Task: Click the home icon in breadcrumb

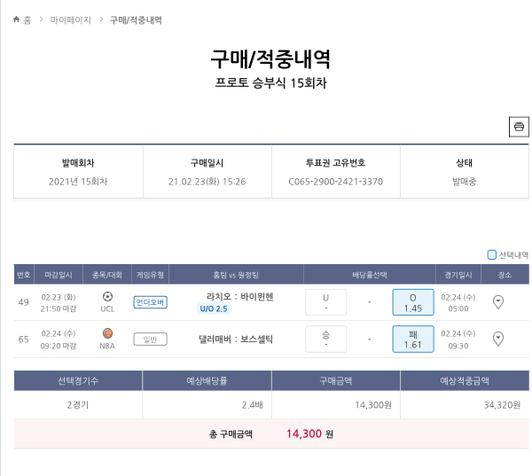Action: click(17, 20)
